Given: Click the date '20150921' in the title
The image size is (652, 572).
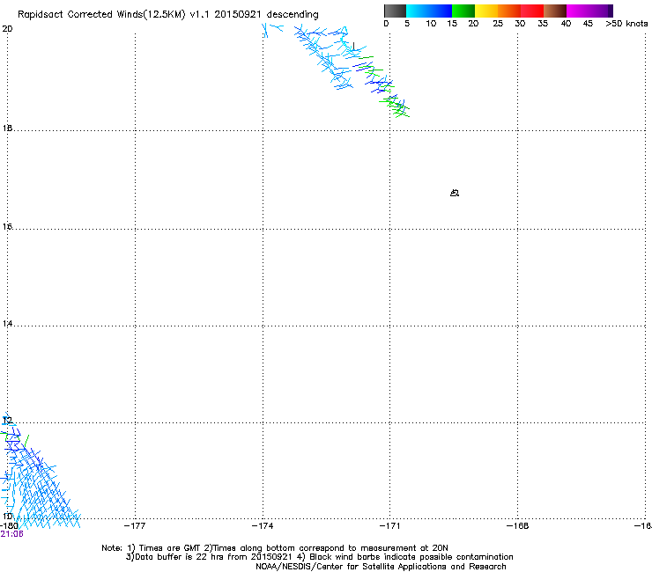Looking at the screenshot, I should 238,15.
